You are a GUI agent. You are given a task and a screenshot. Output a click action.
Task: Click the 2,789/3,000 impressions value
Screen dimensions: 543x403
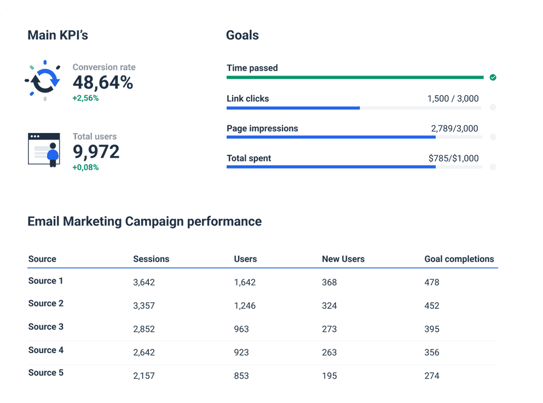click(454, 129)
